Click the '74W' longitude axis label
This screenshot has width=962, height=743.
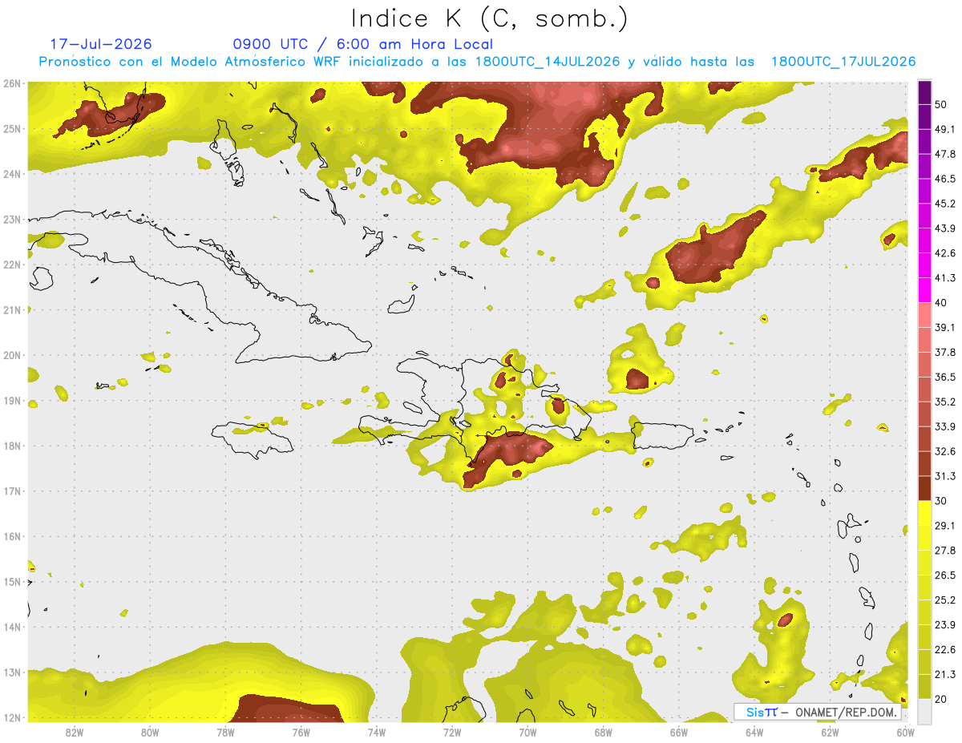(x=377, y=732)
